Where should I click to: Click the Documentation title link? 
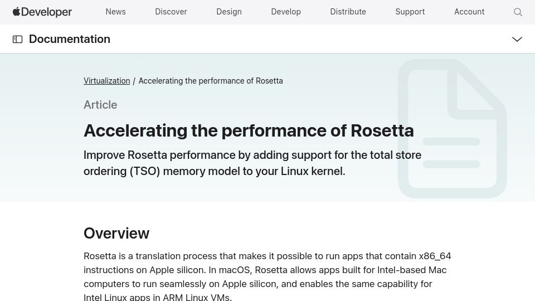(70, 39)
